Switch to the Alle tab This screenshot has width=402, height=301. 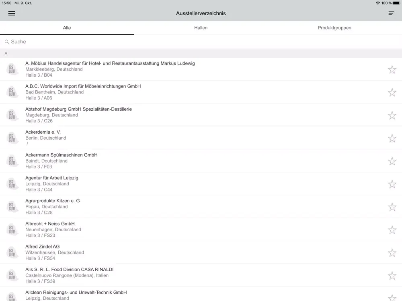tap(67, 28)
